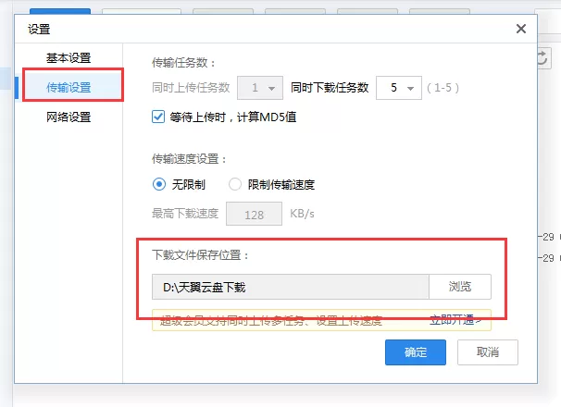Screen dimensions: 561x407
Task: Click the 取消 button
Action: pyautogui.click(x=488, y=352)
